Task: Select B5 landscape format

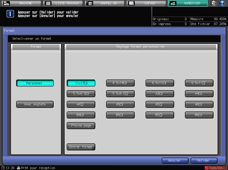Action: pos(120,115)
